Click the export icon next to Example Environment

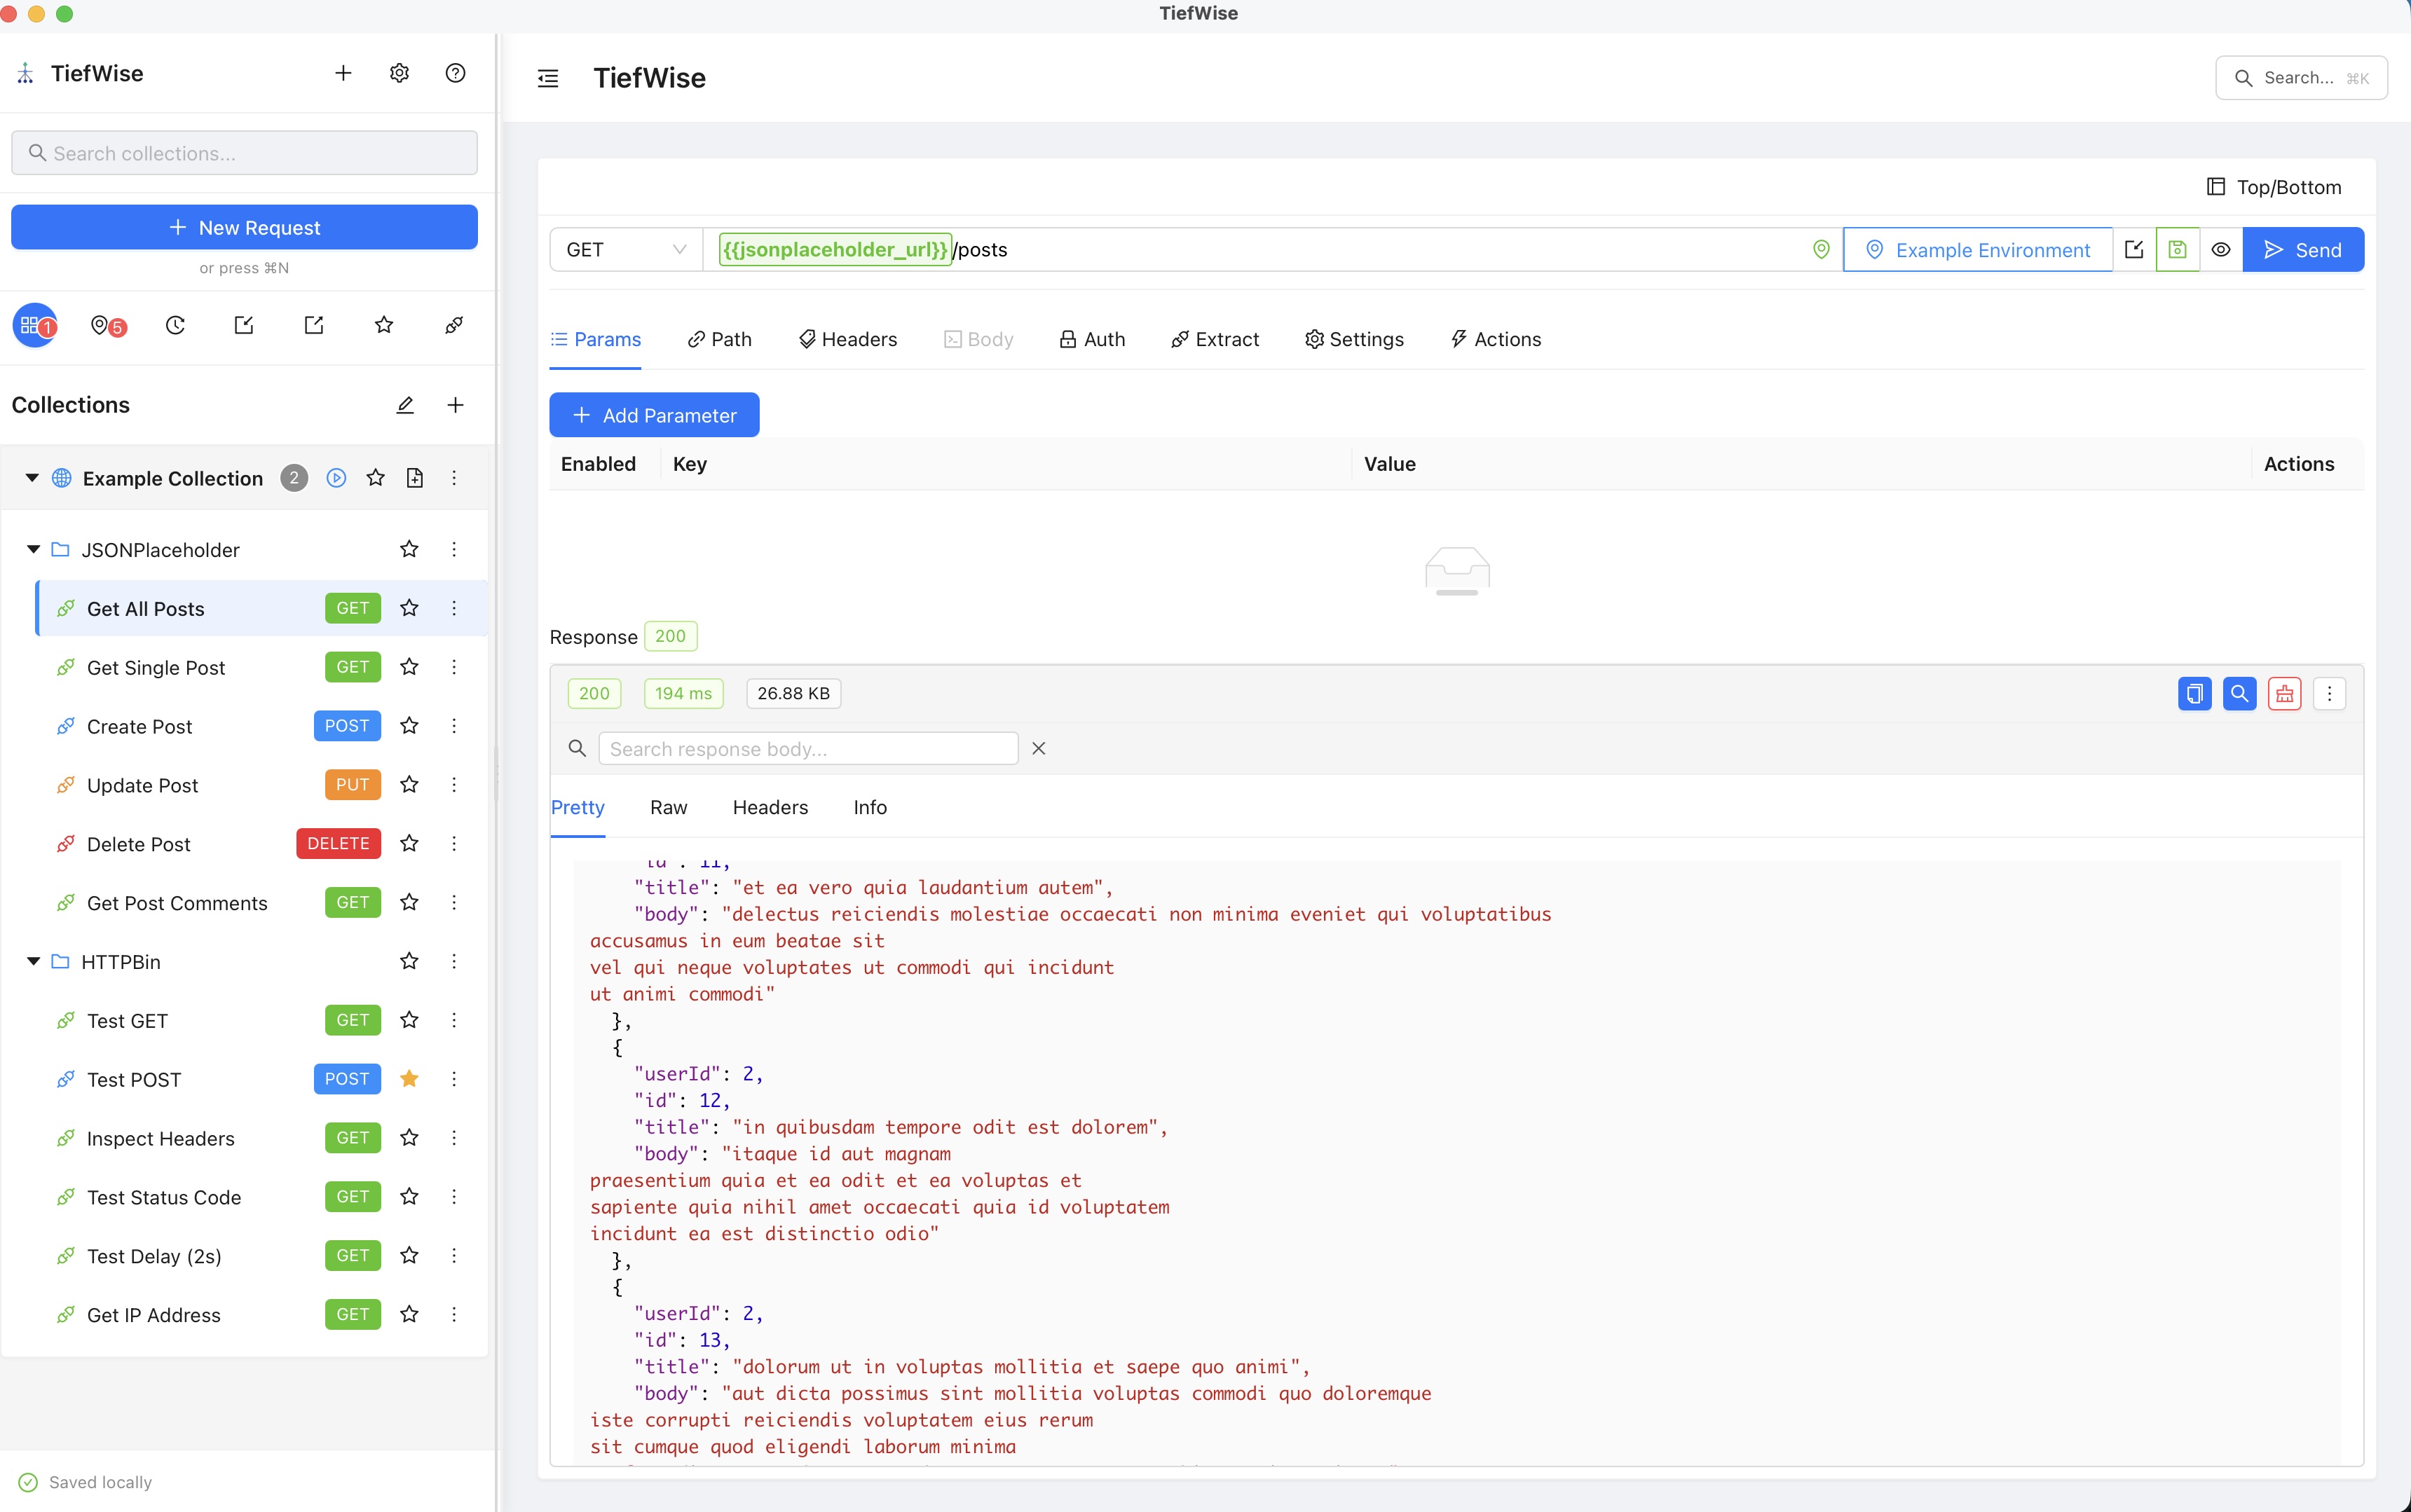point(2134,250)
